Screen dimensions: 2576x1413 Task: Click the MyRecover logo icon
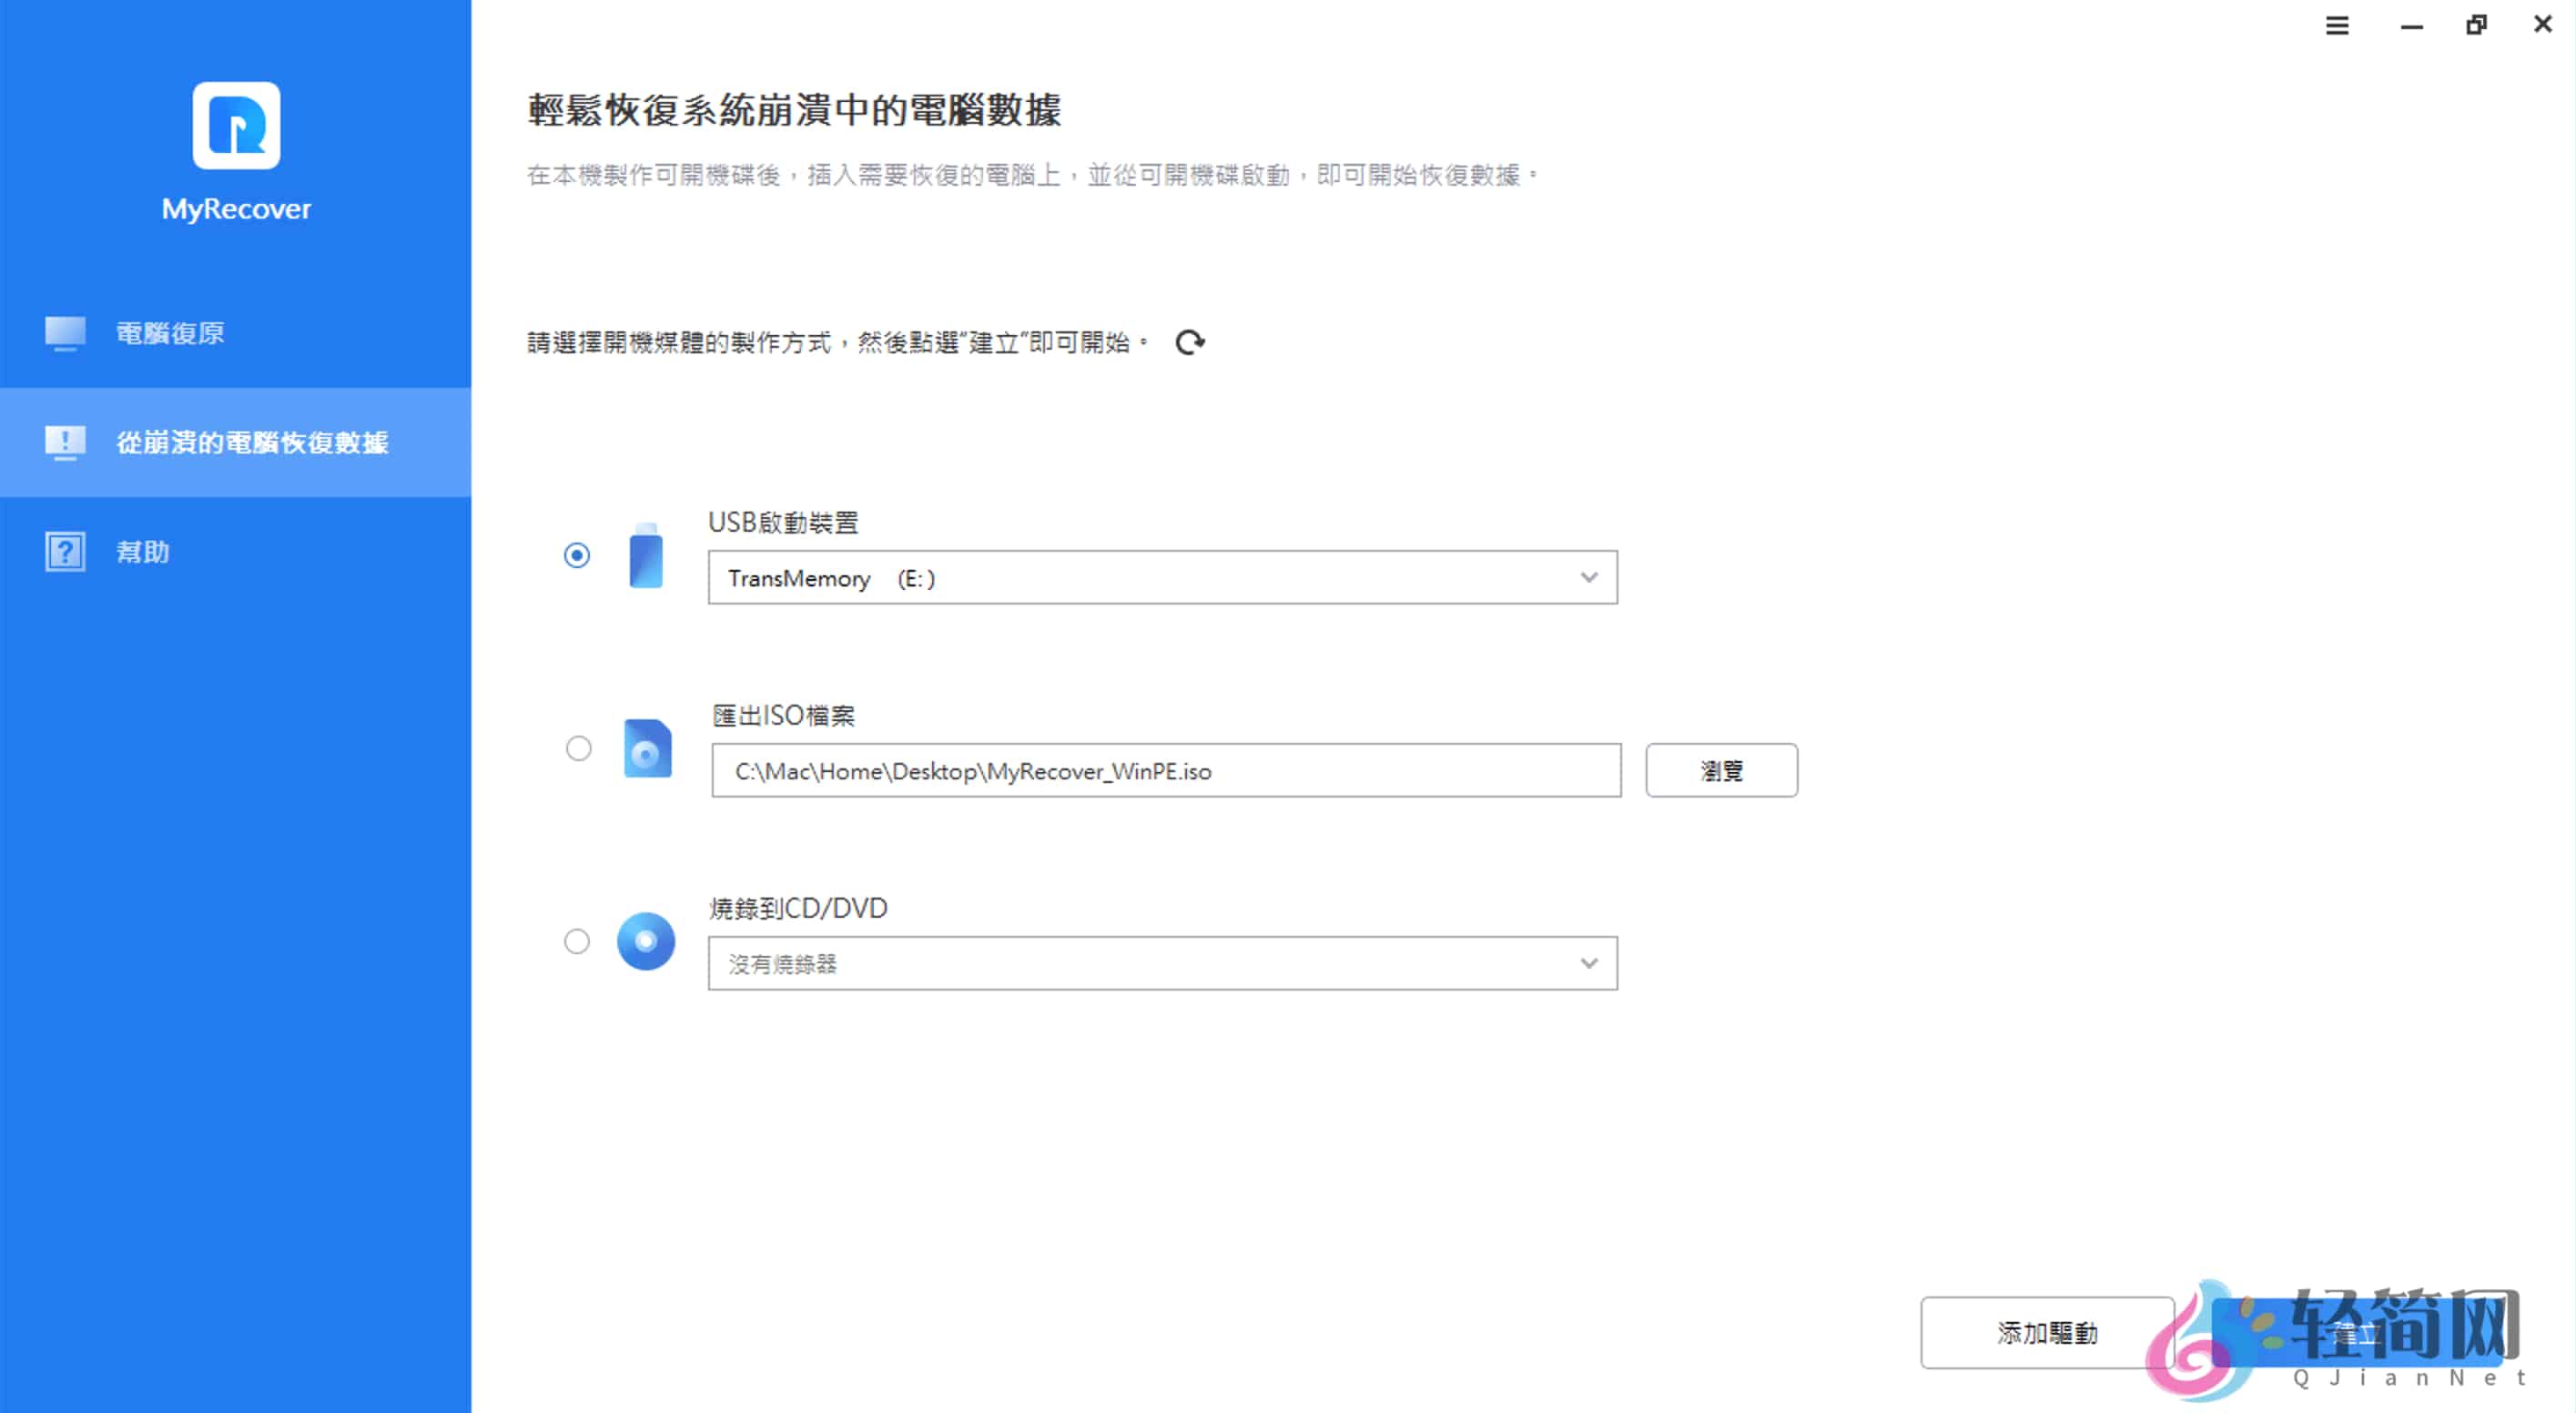236,126
